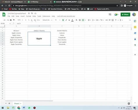Decrease decimal places icon

pos(32,20)
